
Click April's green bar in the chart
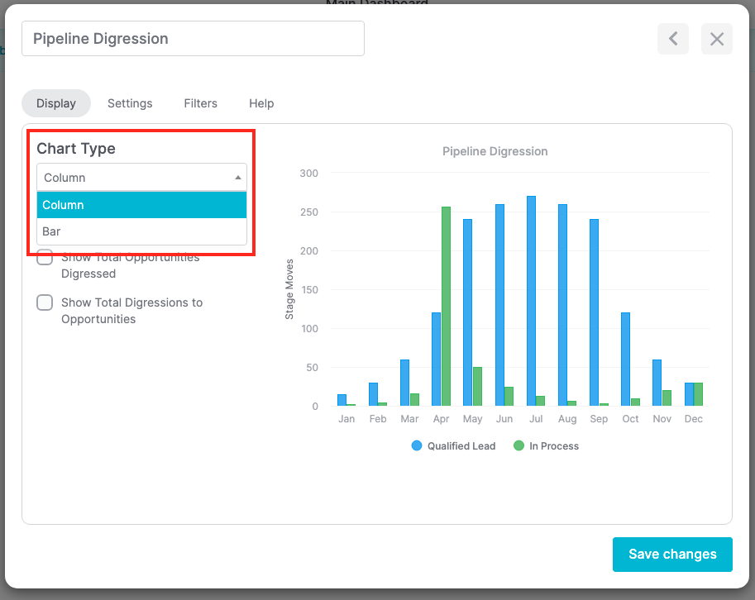coord(447,306)
